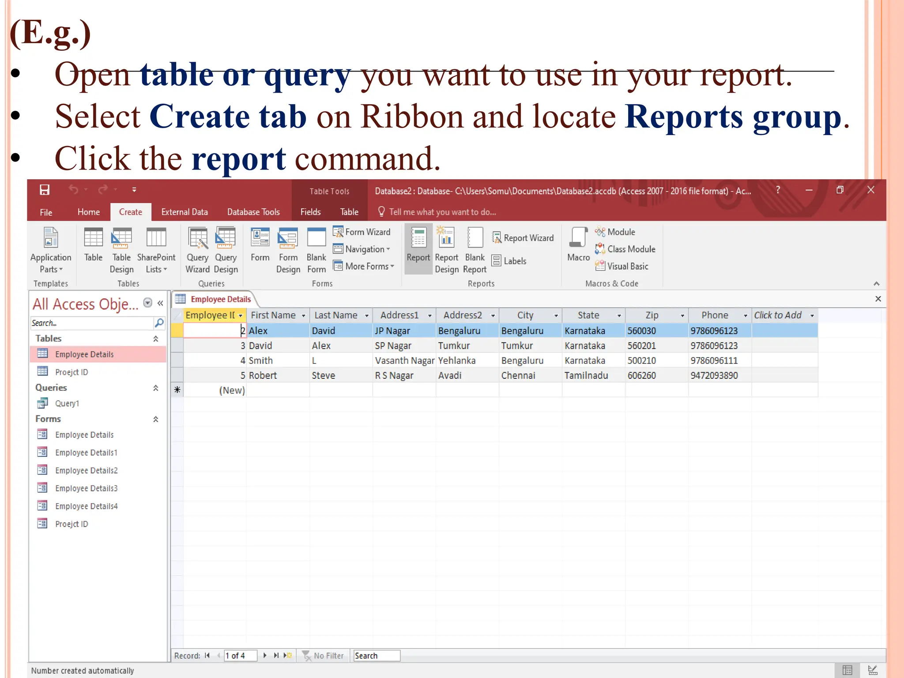Select Employee Details table in navigation pane
The width and height of the screenshot is (904, 678).
click(98, 354)
